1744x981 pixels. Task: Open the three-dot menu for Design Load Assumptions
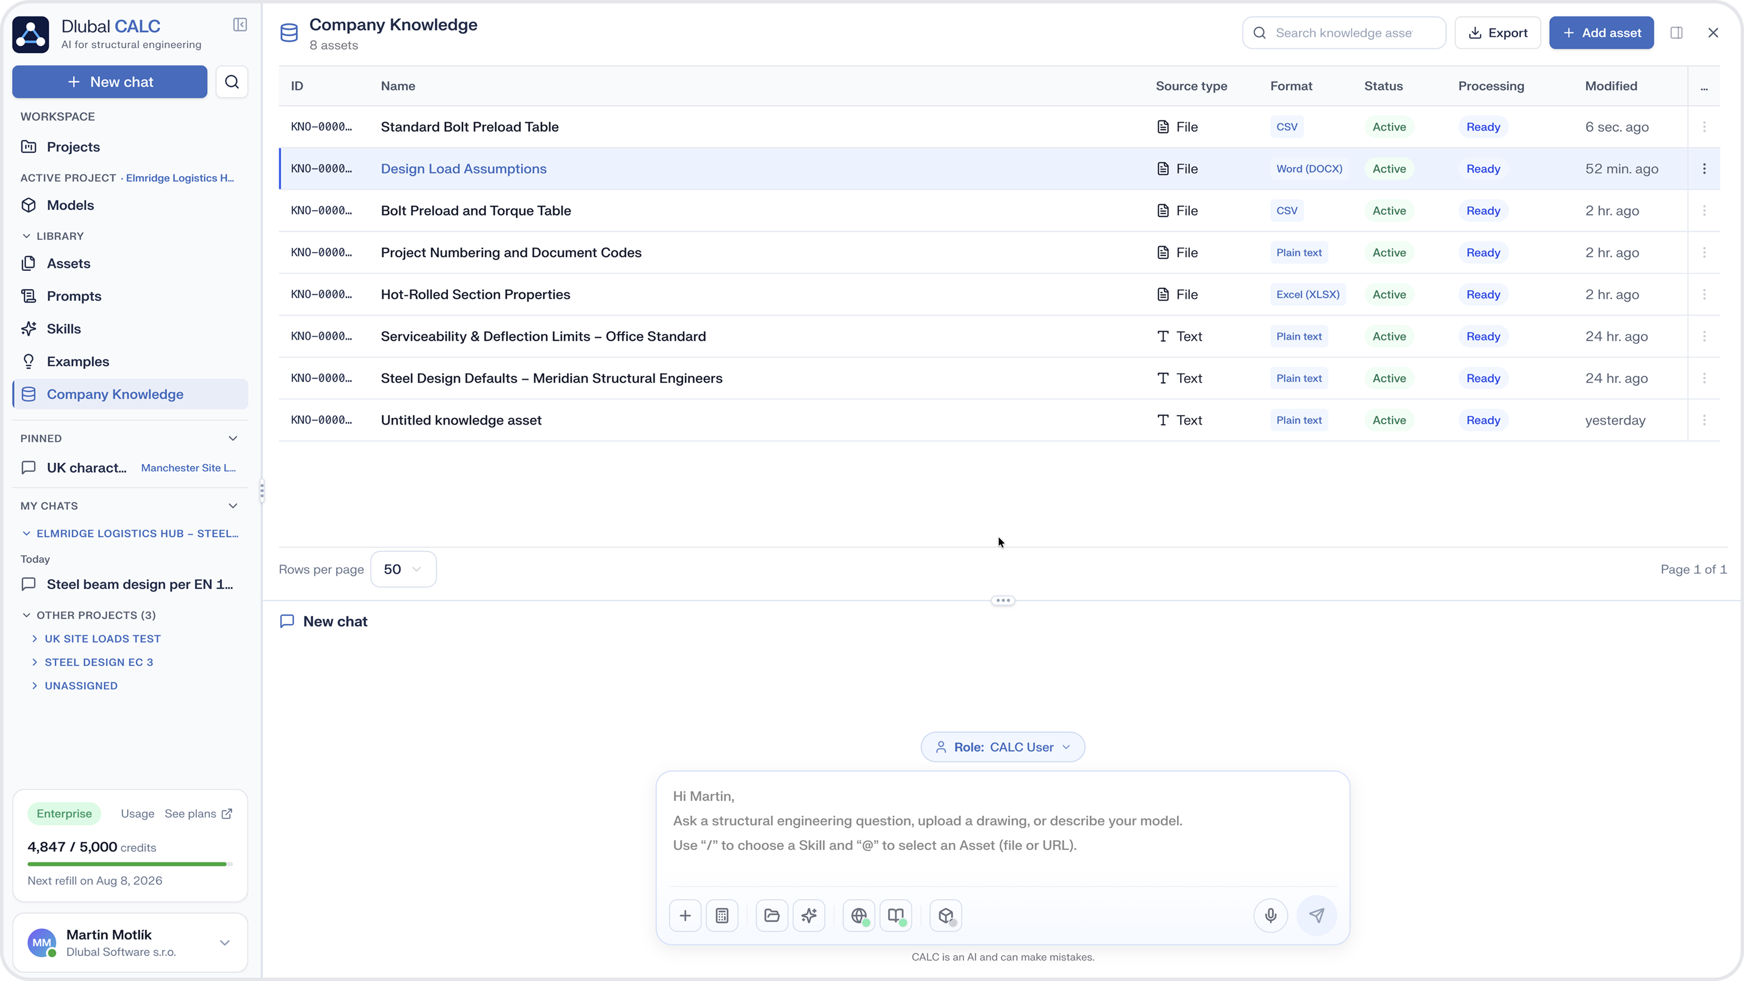tap(1704, 169)
